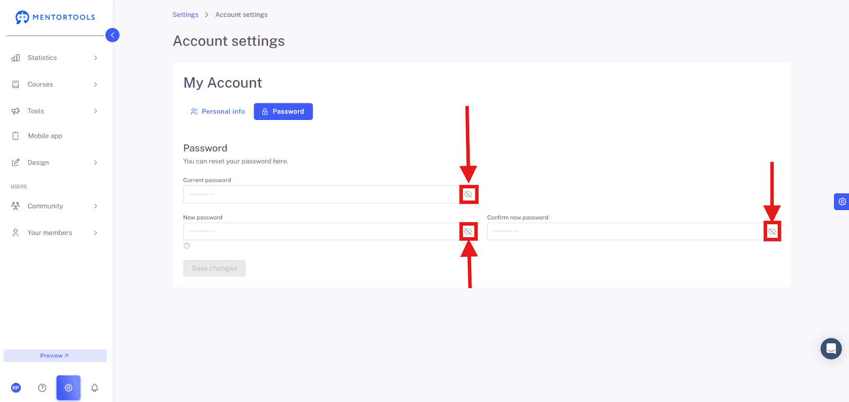Click the Settings breadcrumb link
This screenshot has width=849, height=402.
tap(185, 15)
